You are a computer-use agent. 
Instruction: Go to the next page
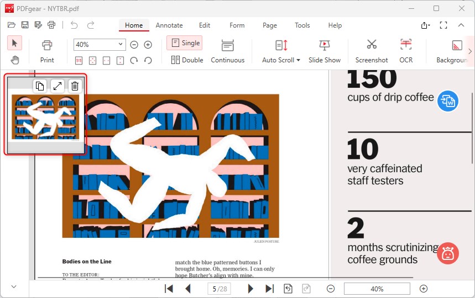250,289
